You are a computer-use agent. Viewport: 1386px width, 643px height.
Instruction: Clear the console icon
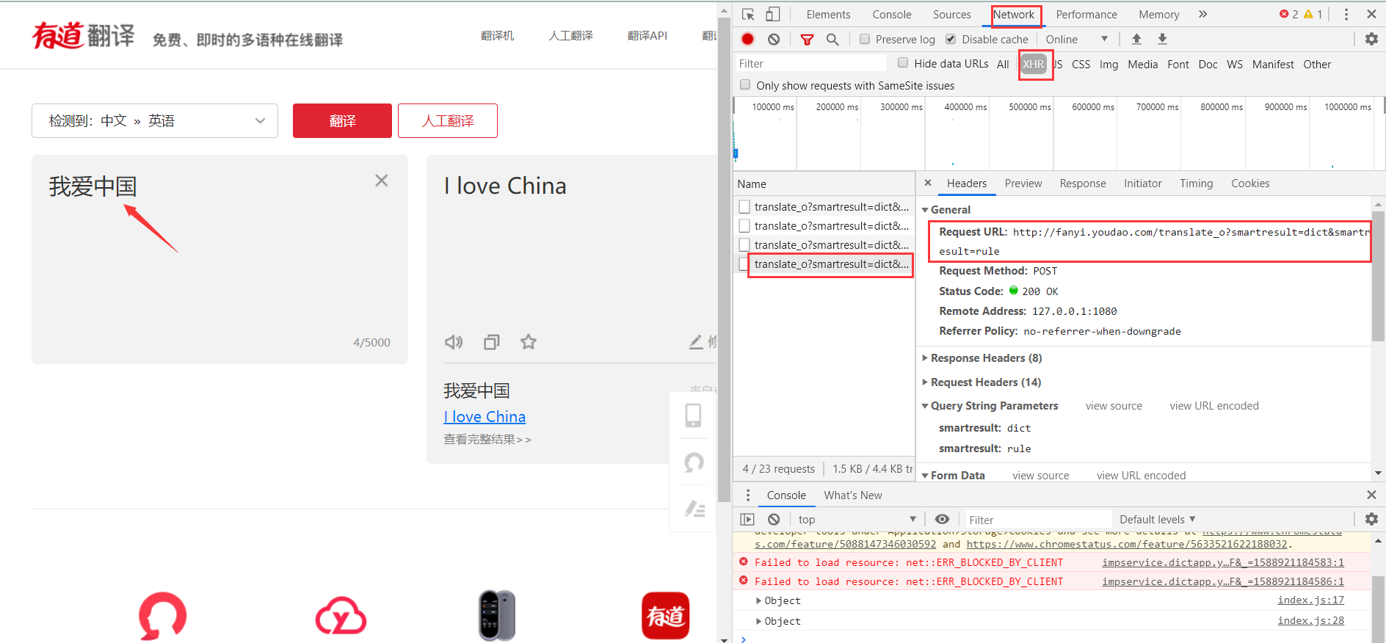point(774,519)
